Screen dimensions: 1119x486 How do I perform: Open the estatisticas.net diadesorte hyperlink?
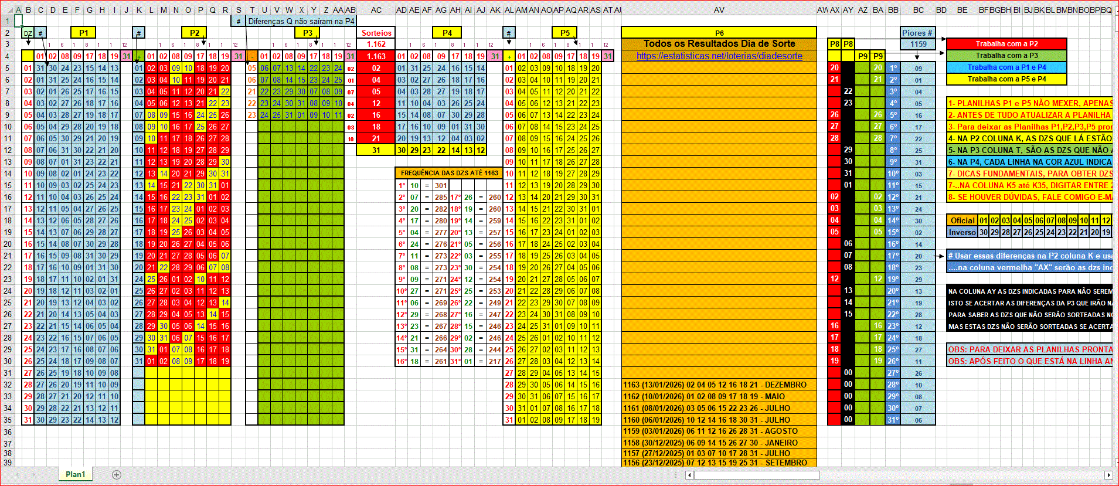click(x=719, y=56)
